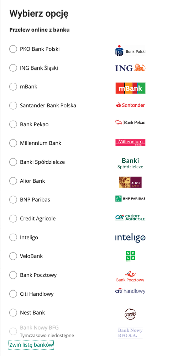Click the Inteligo logo

130,238
